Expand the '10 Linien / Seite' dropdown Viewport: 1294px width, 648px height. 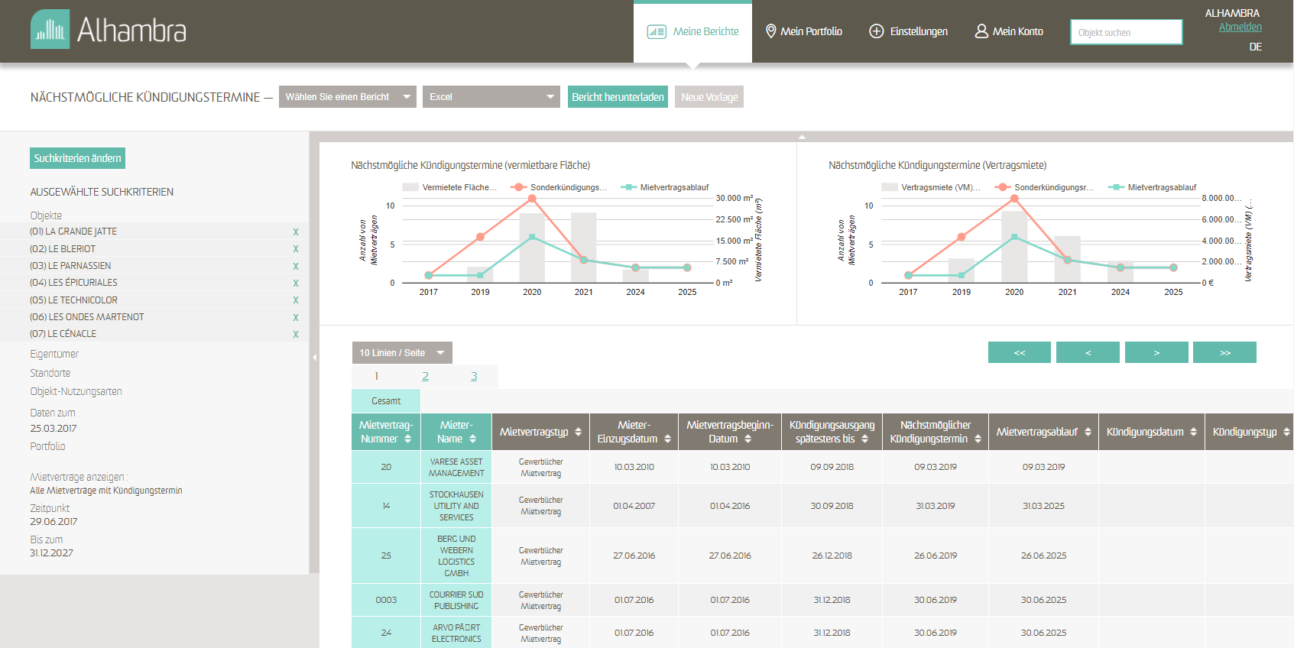401,353
